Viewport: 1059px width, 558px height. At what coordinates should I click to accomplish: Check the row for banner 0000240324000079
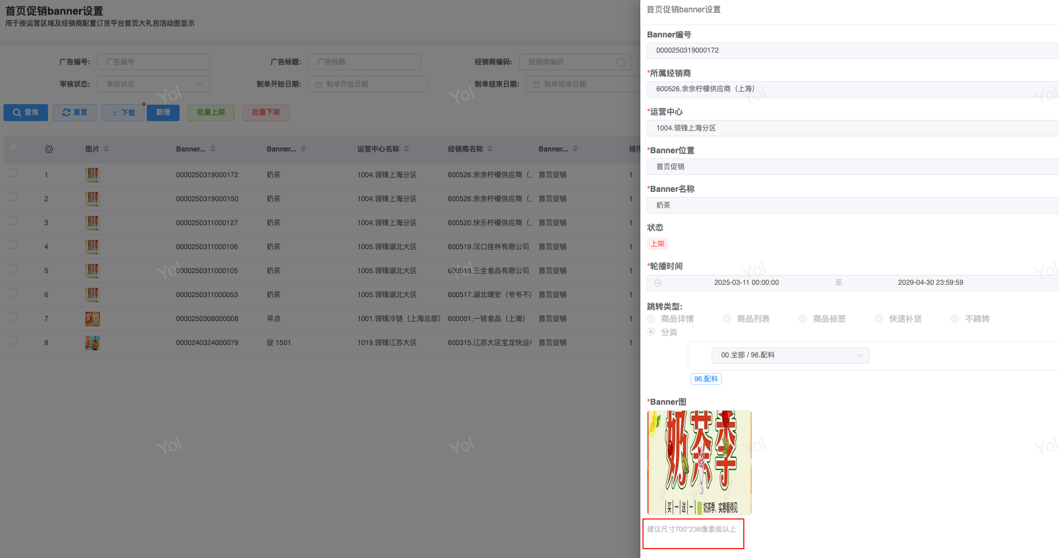pos(13,340)
